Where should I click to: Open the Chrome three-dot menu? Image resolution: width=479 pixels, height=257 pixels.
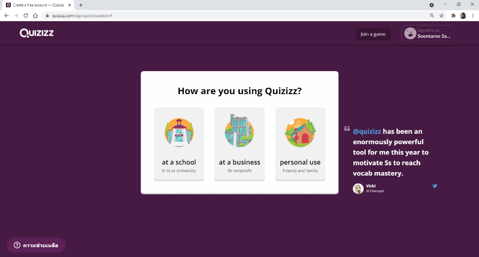coord(473,16)
